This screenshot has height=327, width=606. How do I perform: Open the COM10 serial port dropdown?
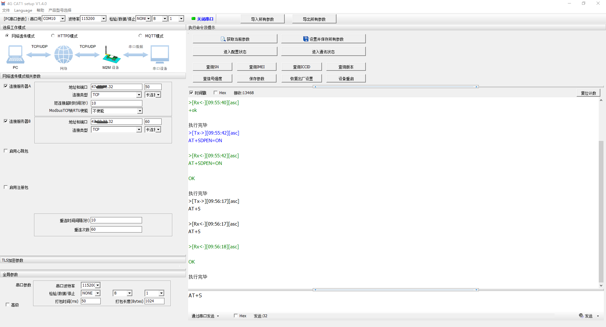(x=62, y=19)
